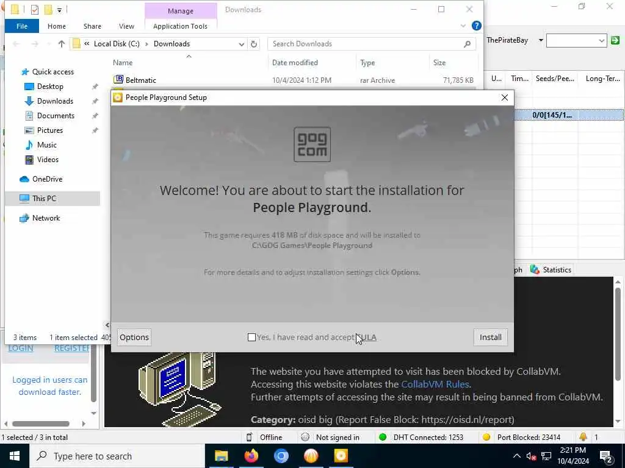Sort files by the Size column
Viewport: 625px width, 468px height.
point(439,63)
